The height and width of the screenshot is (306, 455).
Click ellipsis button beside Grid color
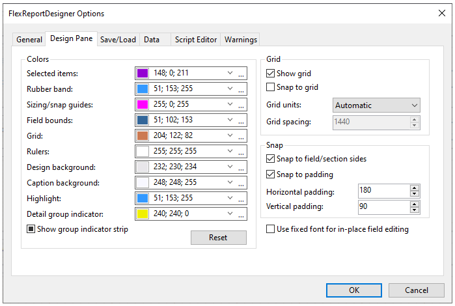pos(241,136)
